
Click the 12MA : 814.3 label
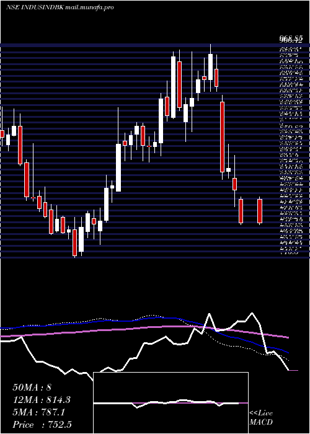coord(42,400)
